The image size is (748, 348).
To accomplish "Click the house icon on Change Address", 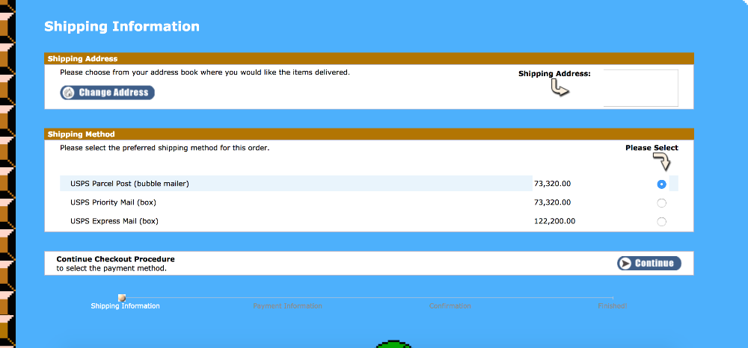I will click(x=69, y=93).
